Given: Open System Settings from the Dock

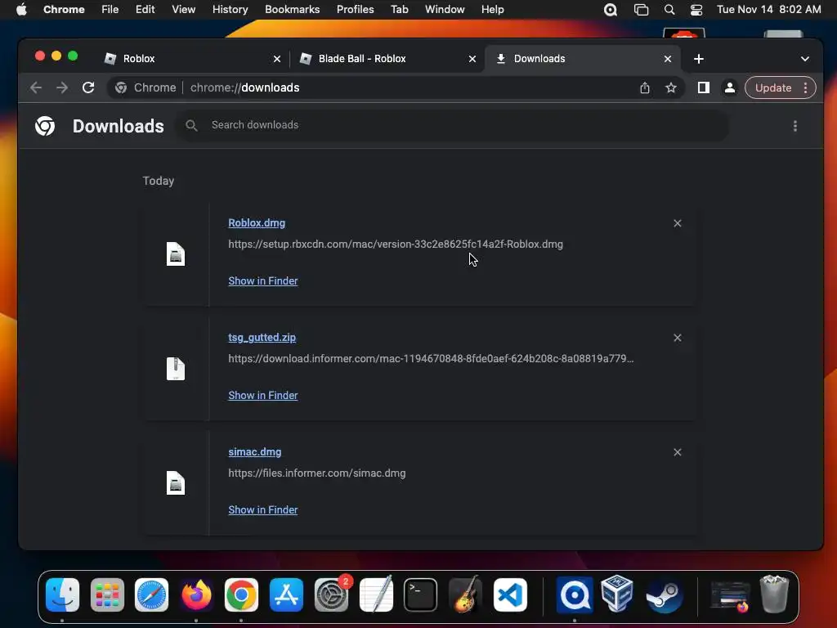Looking at the screenshot, I should point(331,595).
